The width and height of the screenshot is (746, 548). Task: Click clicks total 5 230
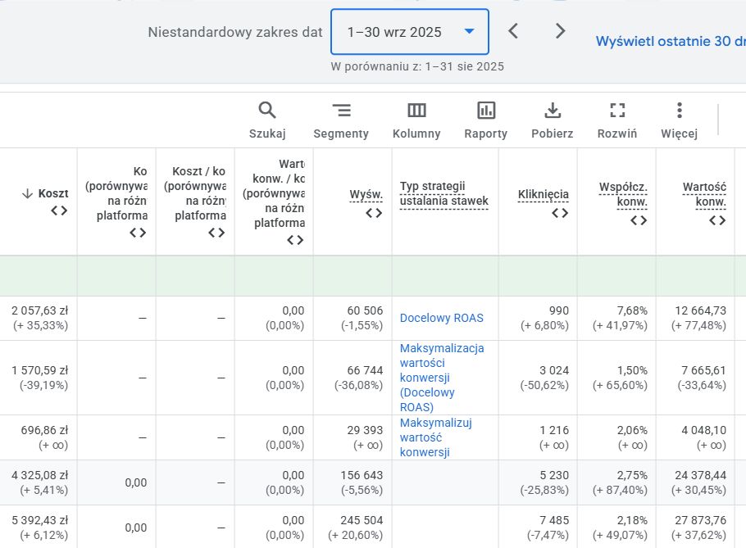(x=554, y=475)
